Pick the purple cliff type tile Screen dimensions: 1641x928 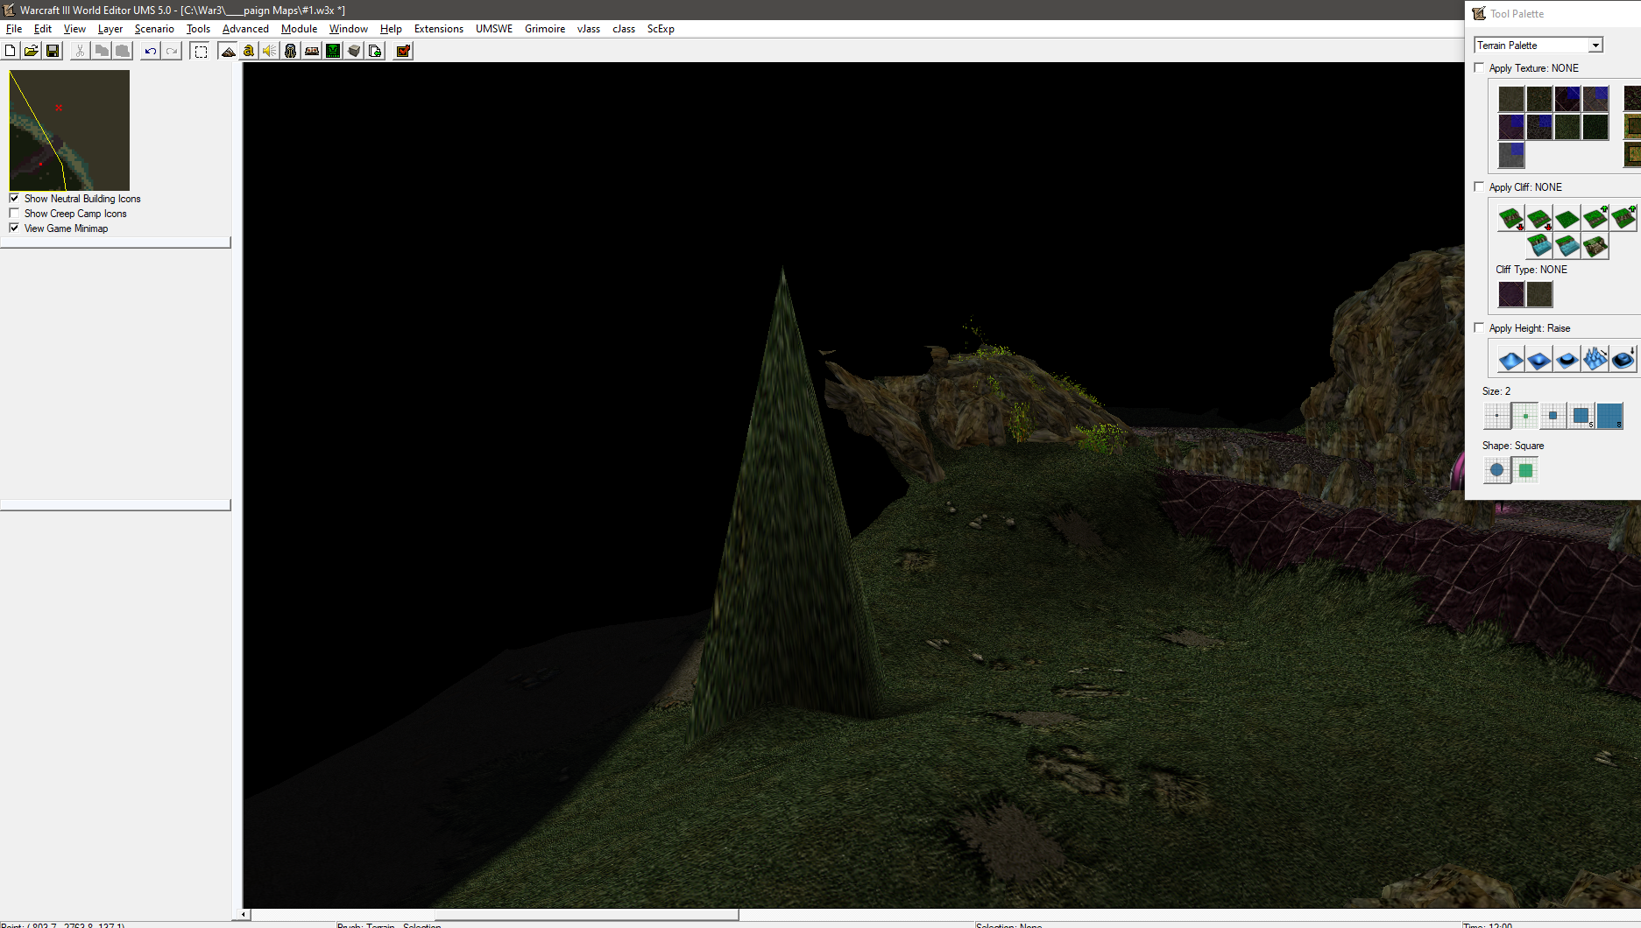1511,294
